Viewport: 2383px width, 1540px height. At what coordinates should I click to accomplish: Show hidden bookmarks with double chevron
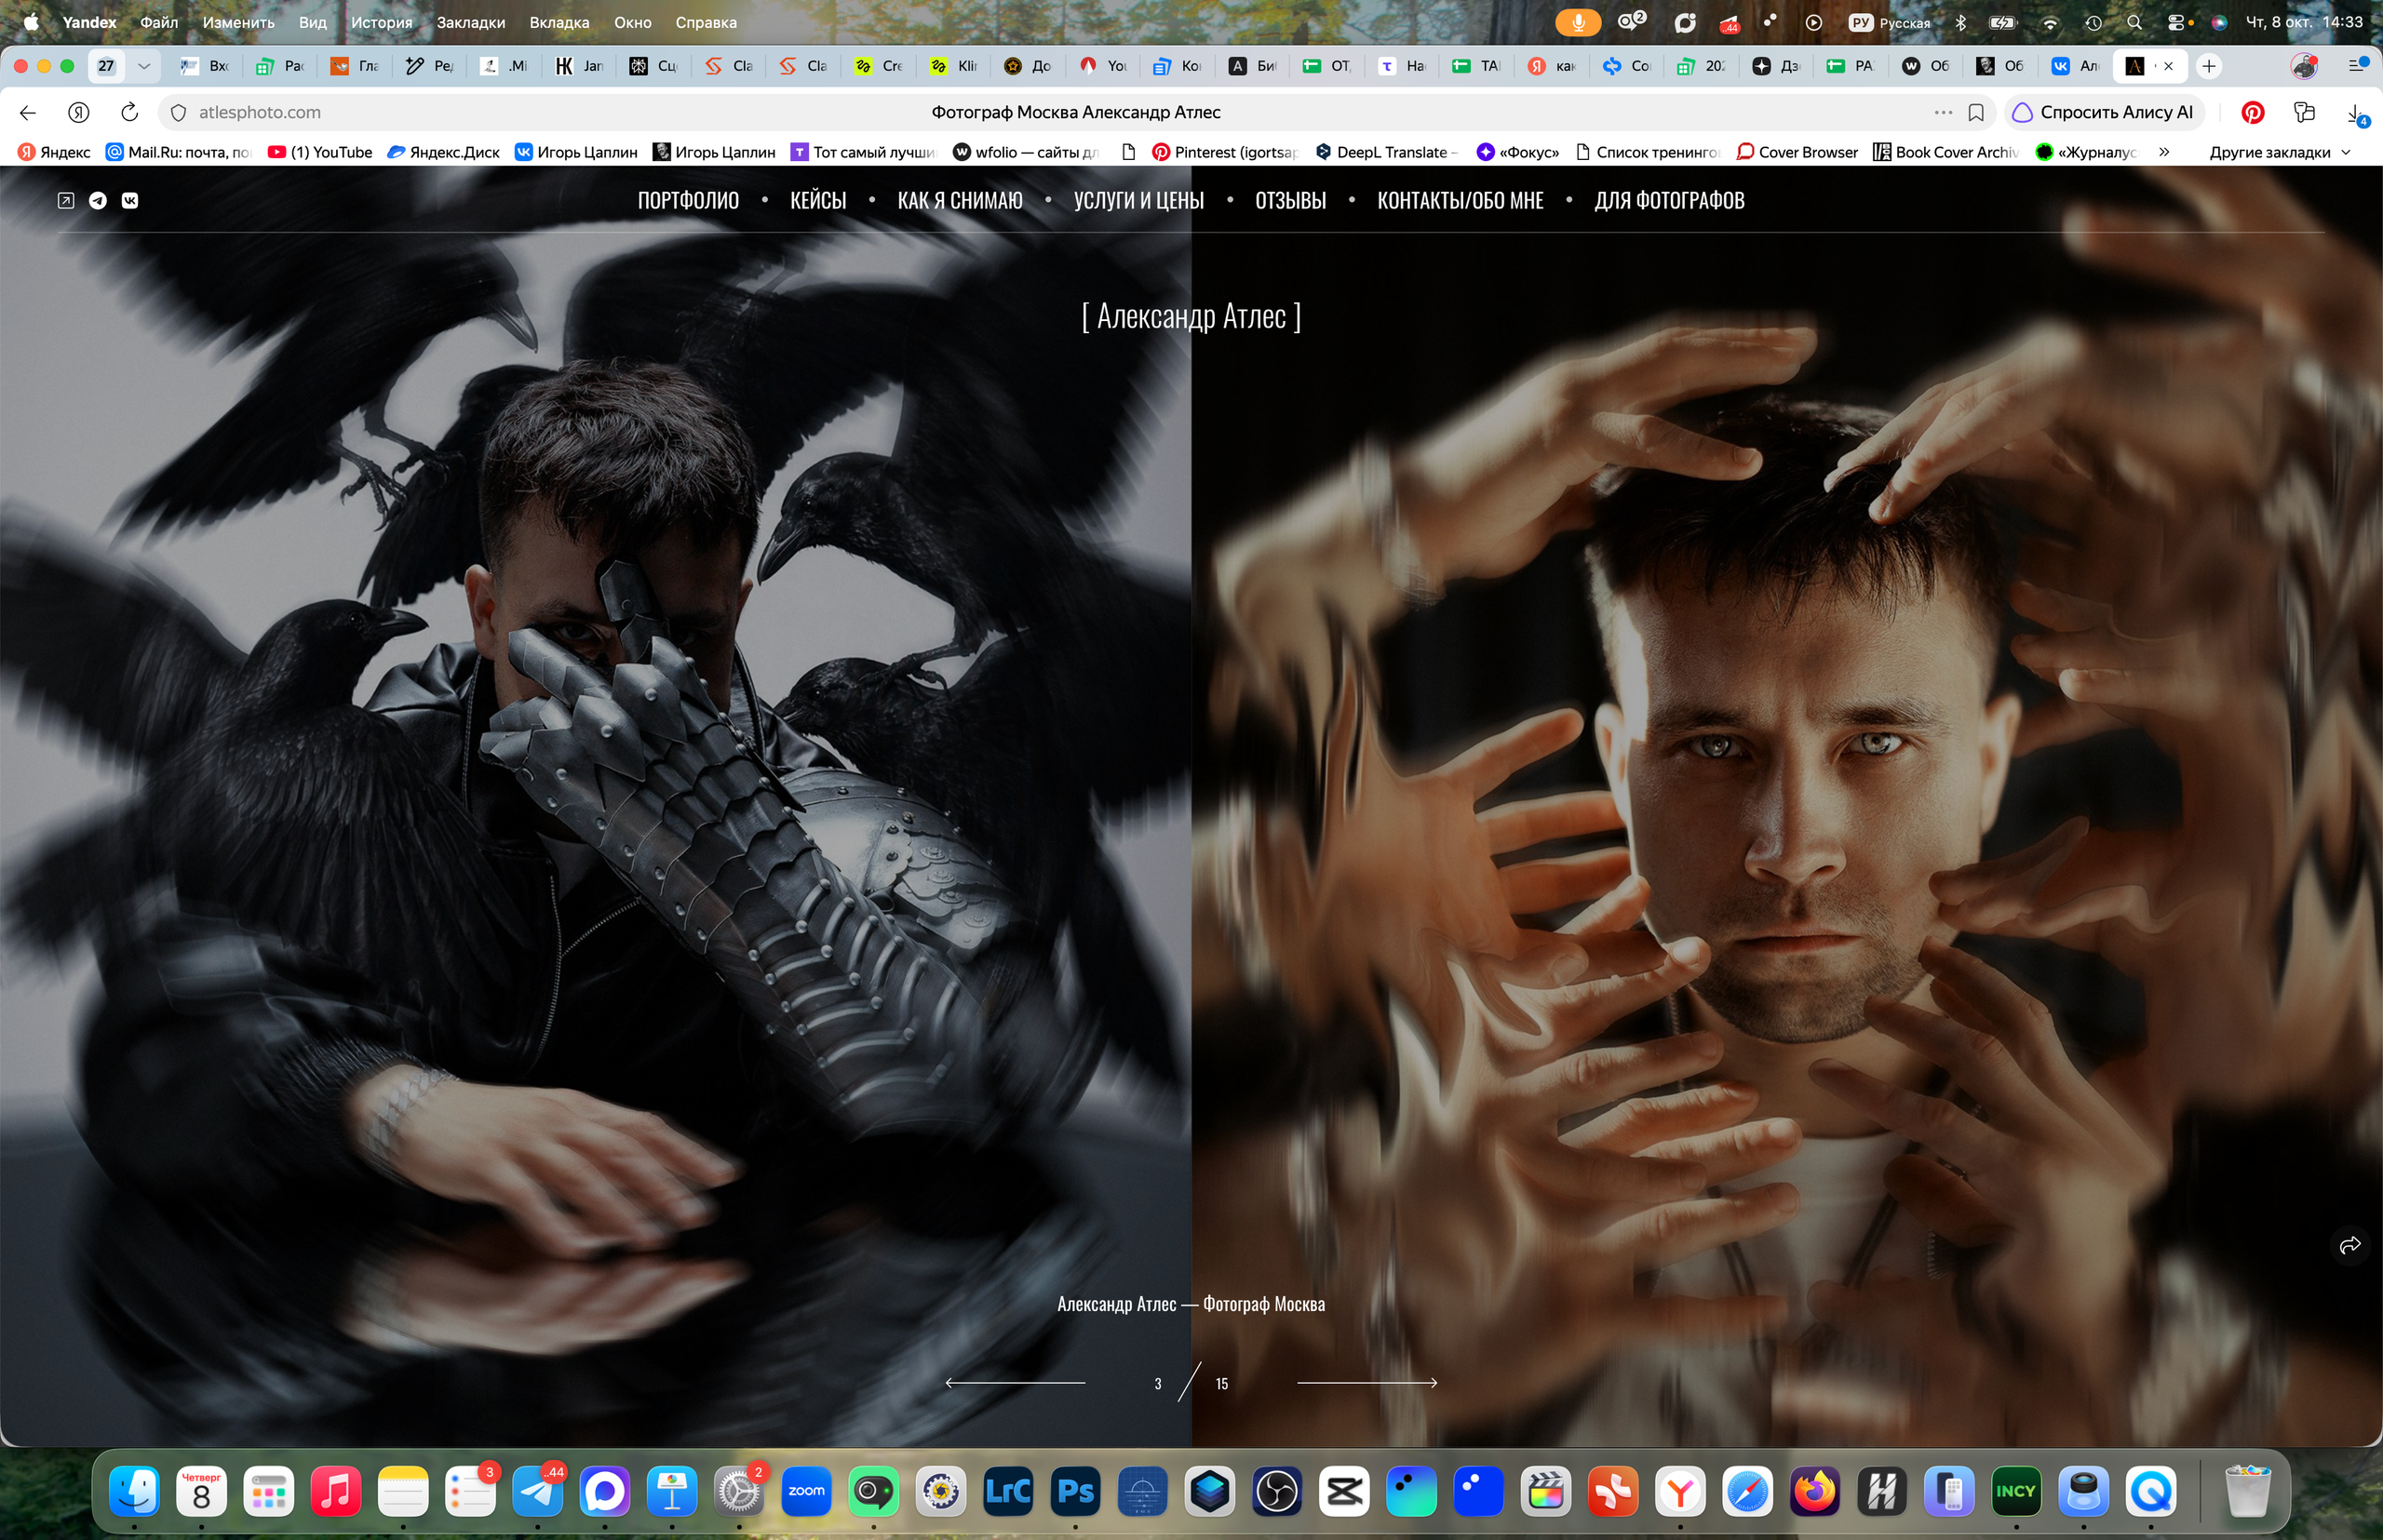coord(2164,152)
